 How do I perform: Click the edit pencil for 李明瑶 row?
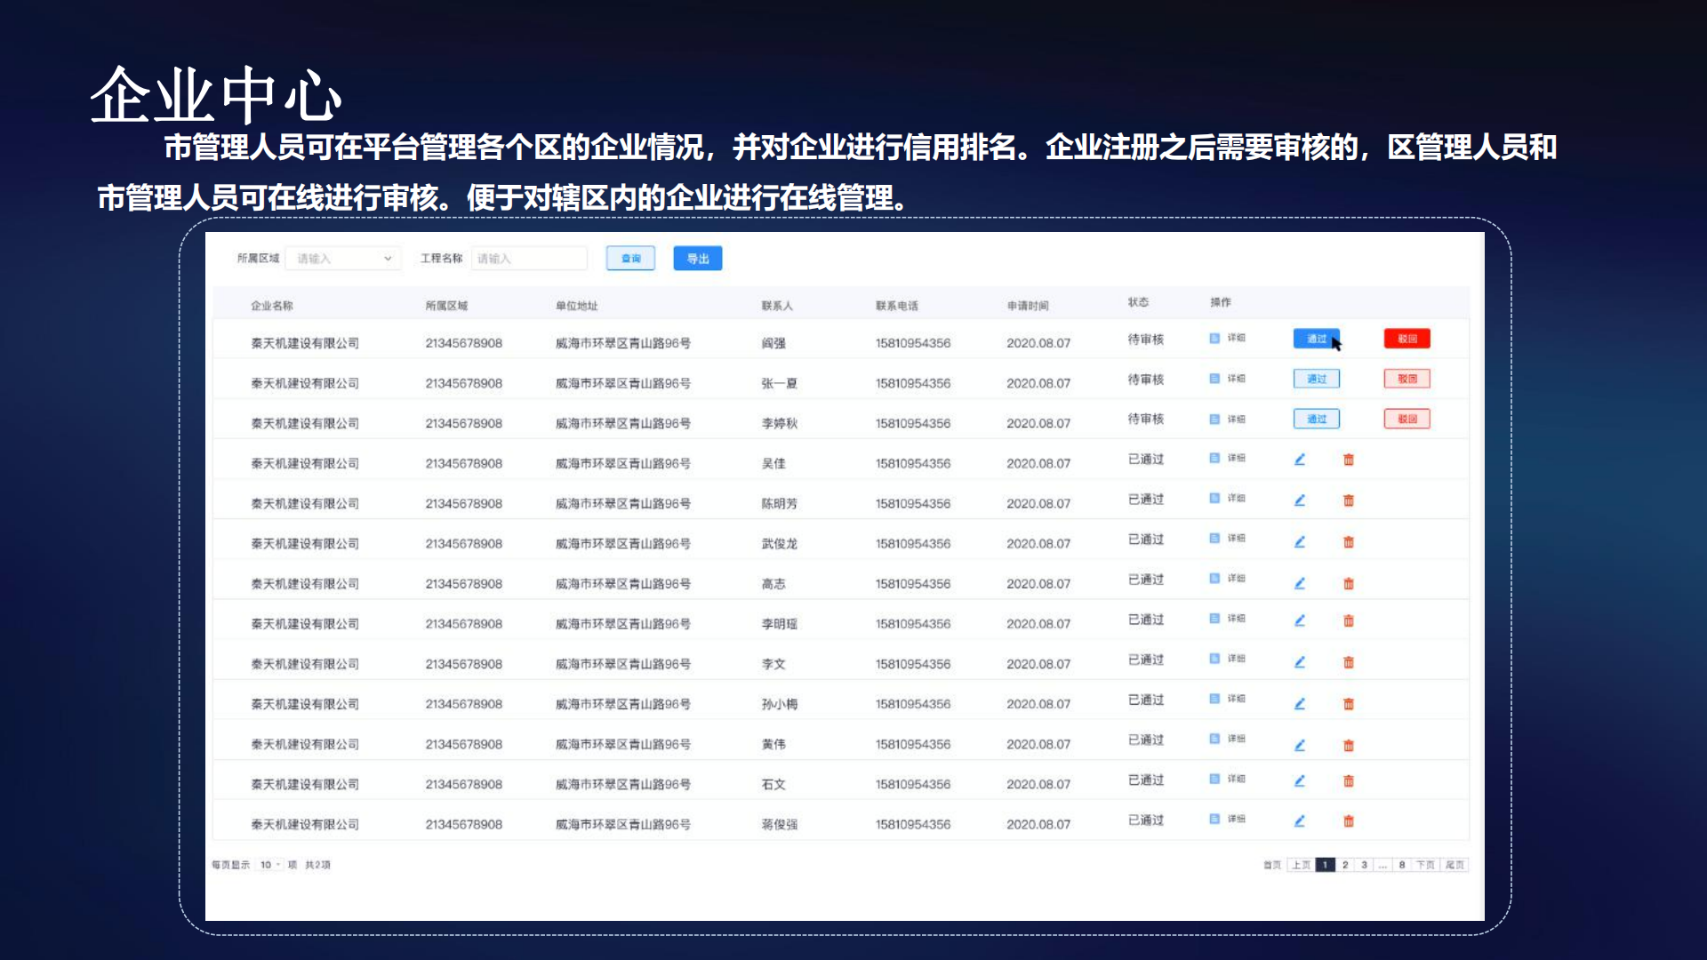pyautogui.click(x=1299, y=620)
